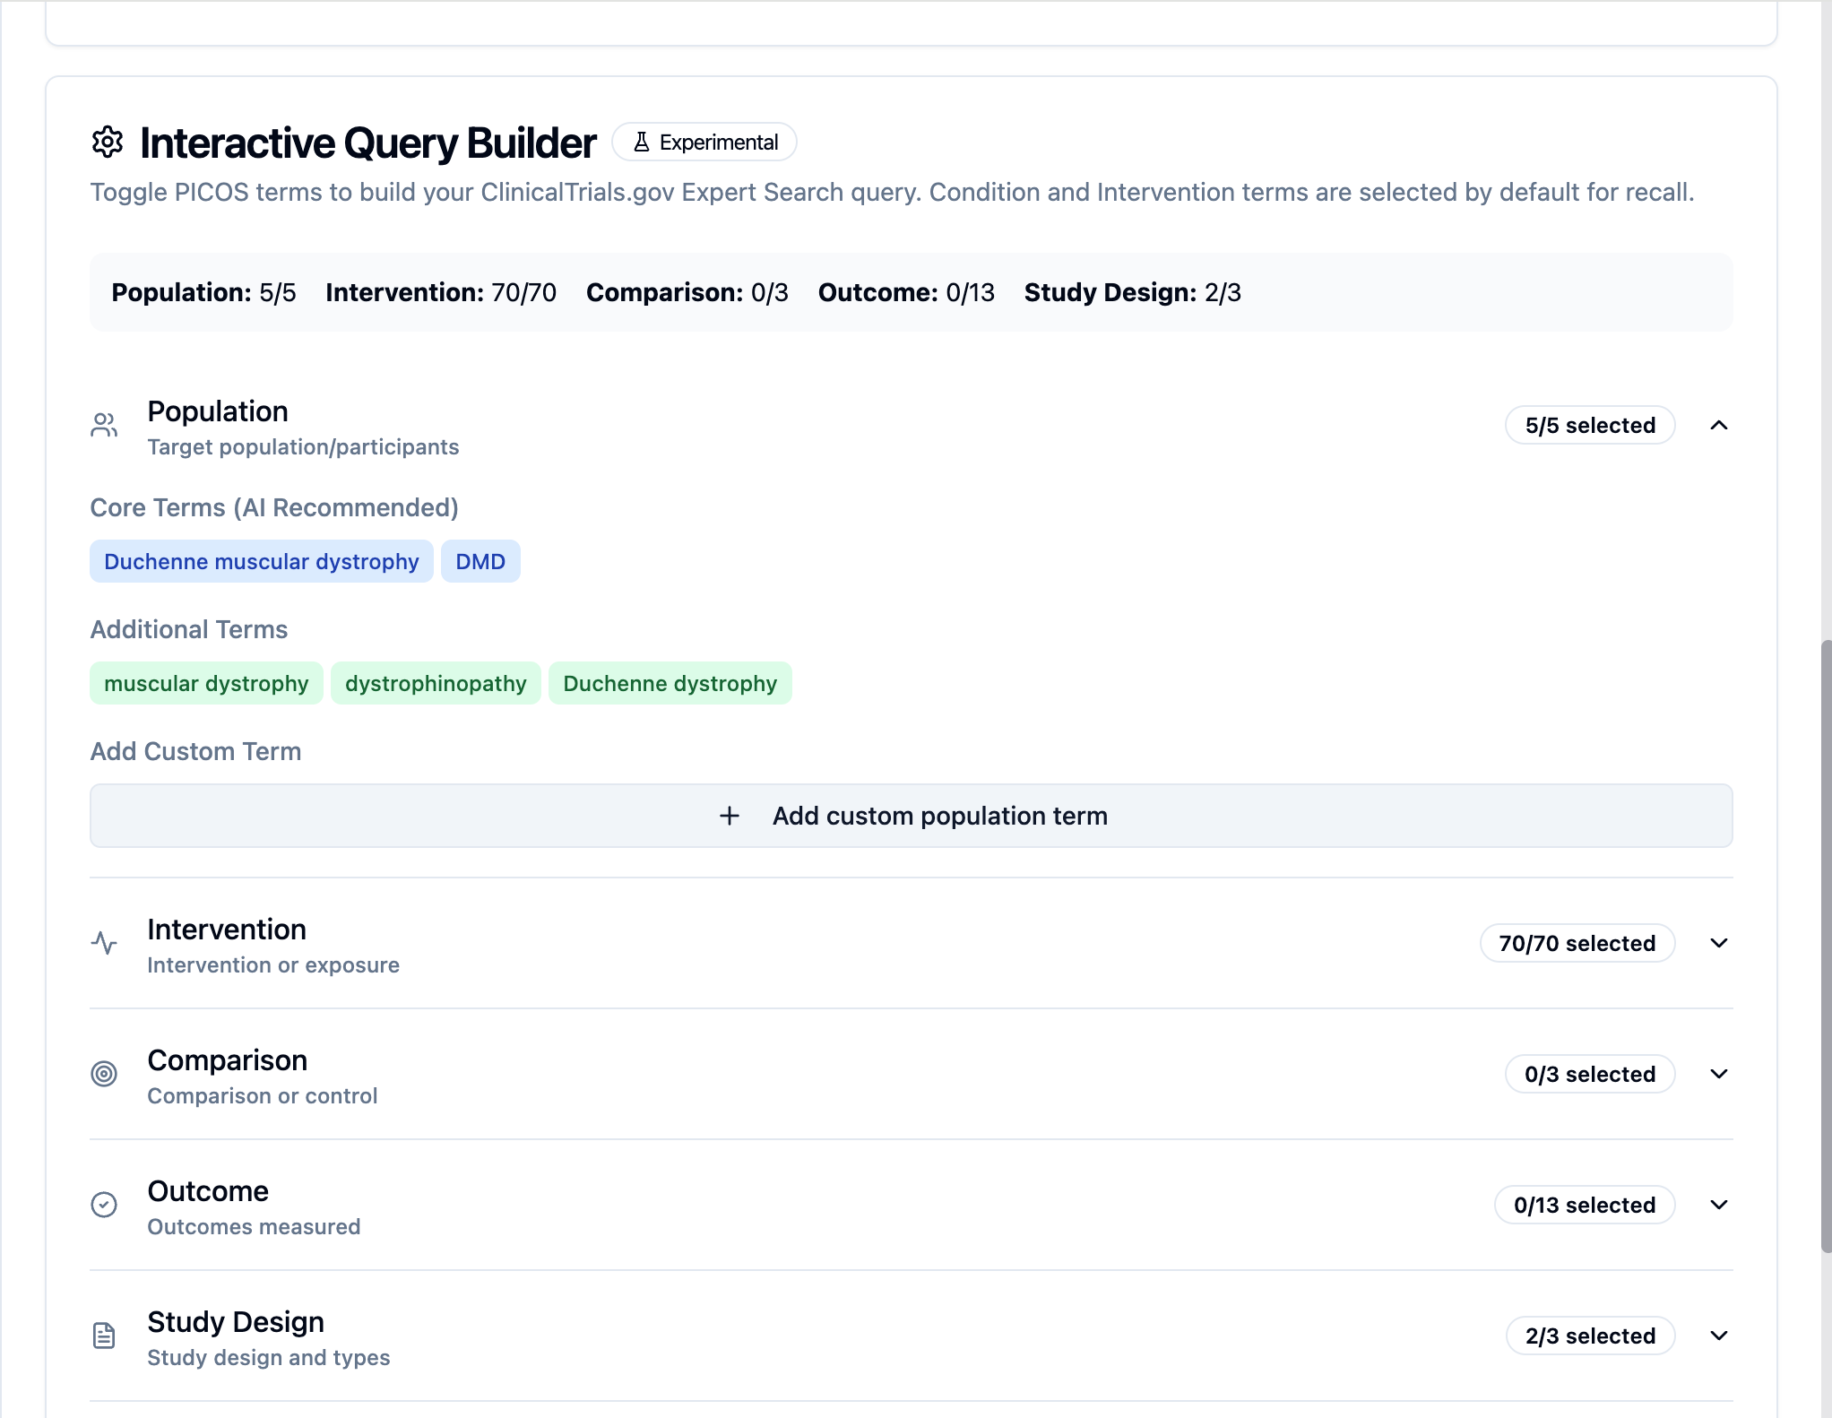Toggle the dystrophinopathy additional term

pos(436,683)
